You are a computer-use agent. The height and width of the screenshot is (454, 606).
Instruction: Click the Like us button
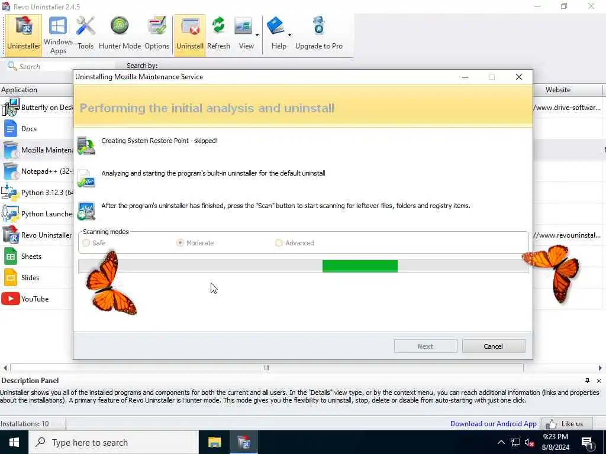[567, 424]
